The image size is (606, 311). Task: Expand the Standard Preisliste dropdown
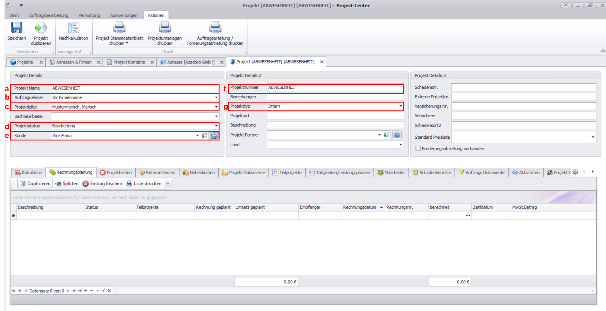[593, 137]
